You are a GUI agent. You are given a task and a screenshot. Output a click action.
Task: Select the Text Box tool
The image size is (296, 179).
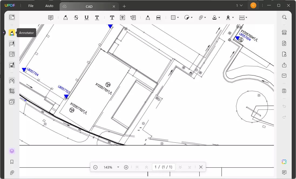(x=123, y=18)
